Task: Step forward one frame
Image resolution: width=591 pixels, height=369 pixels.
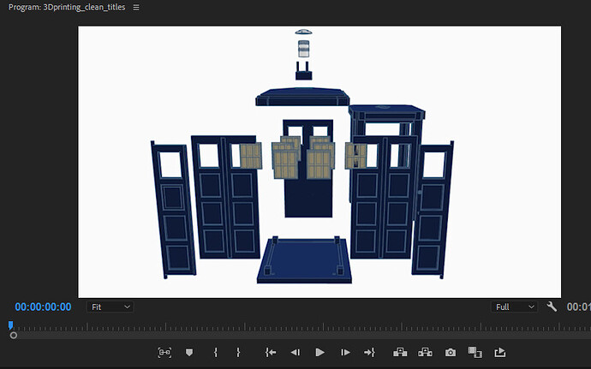Action: 345,352
